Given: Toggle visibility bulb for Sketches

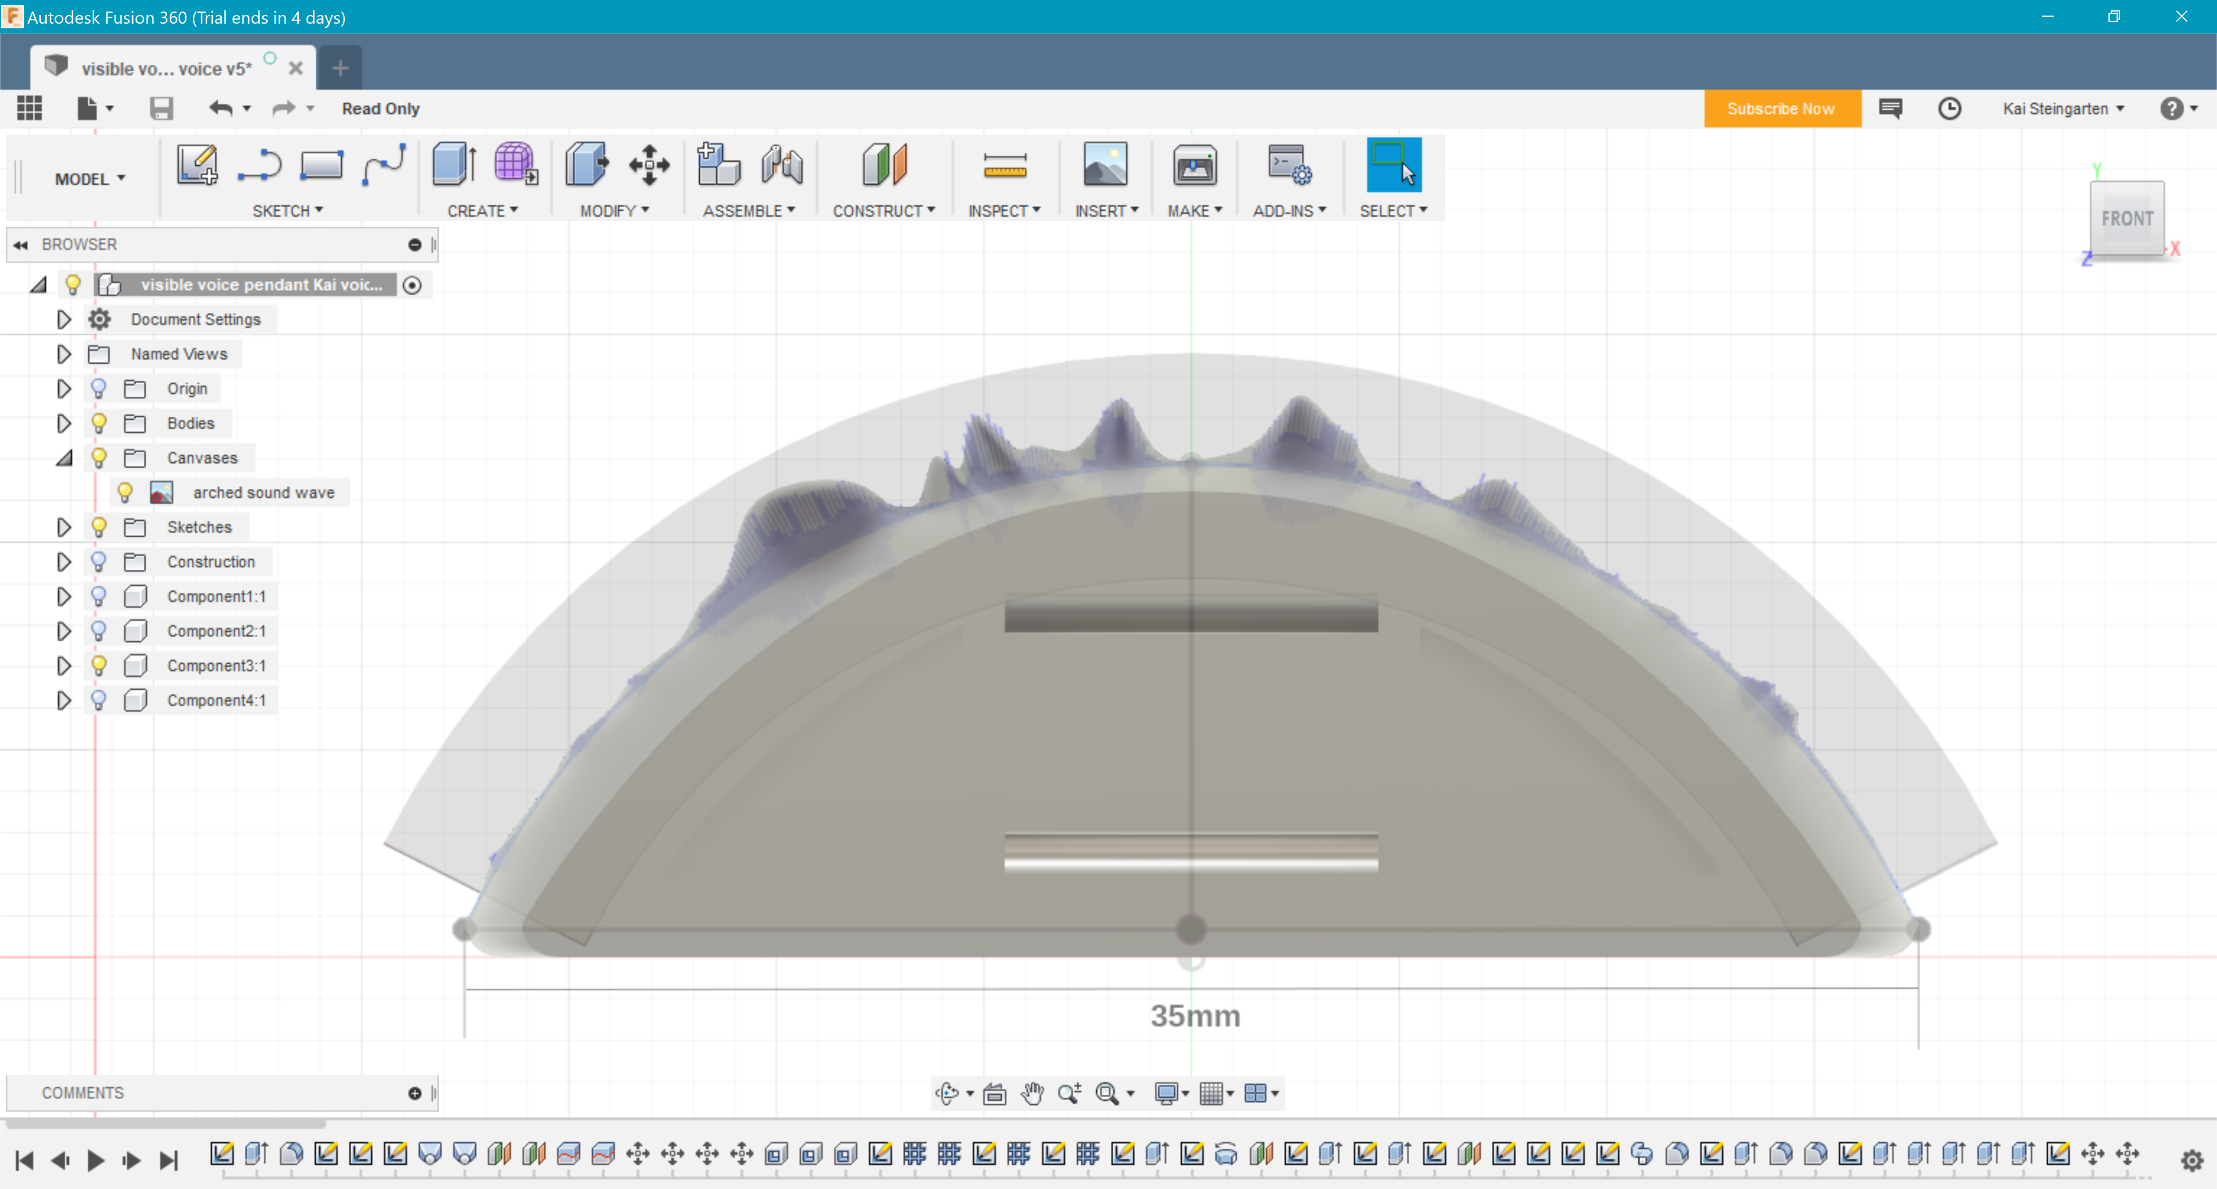Looking at the screenshot, I should (99, 526).
